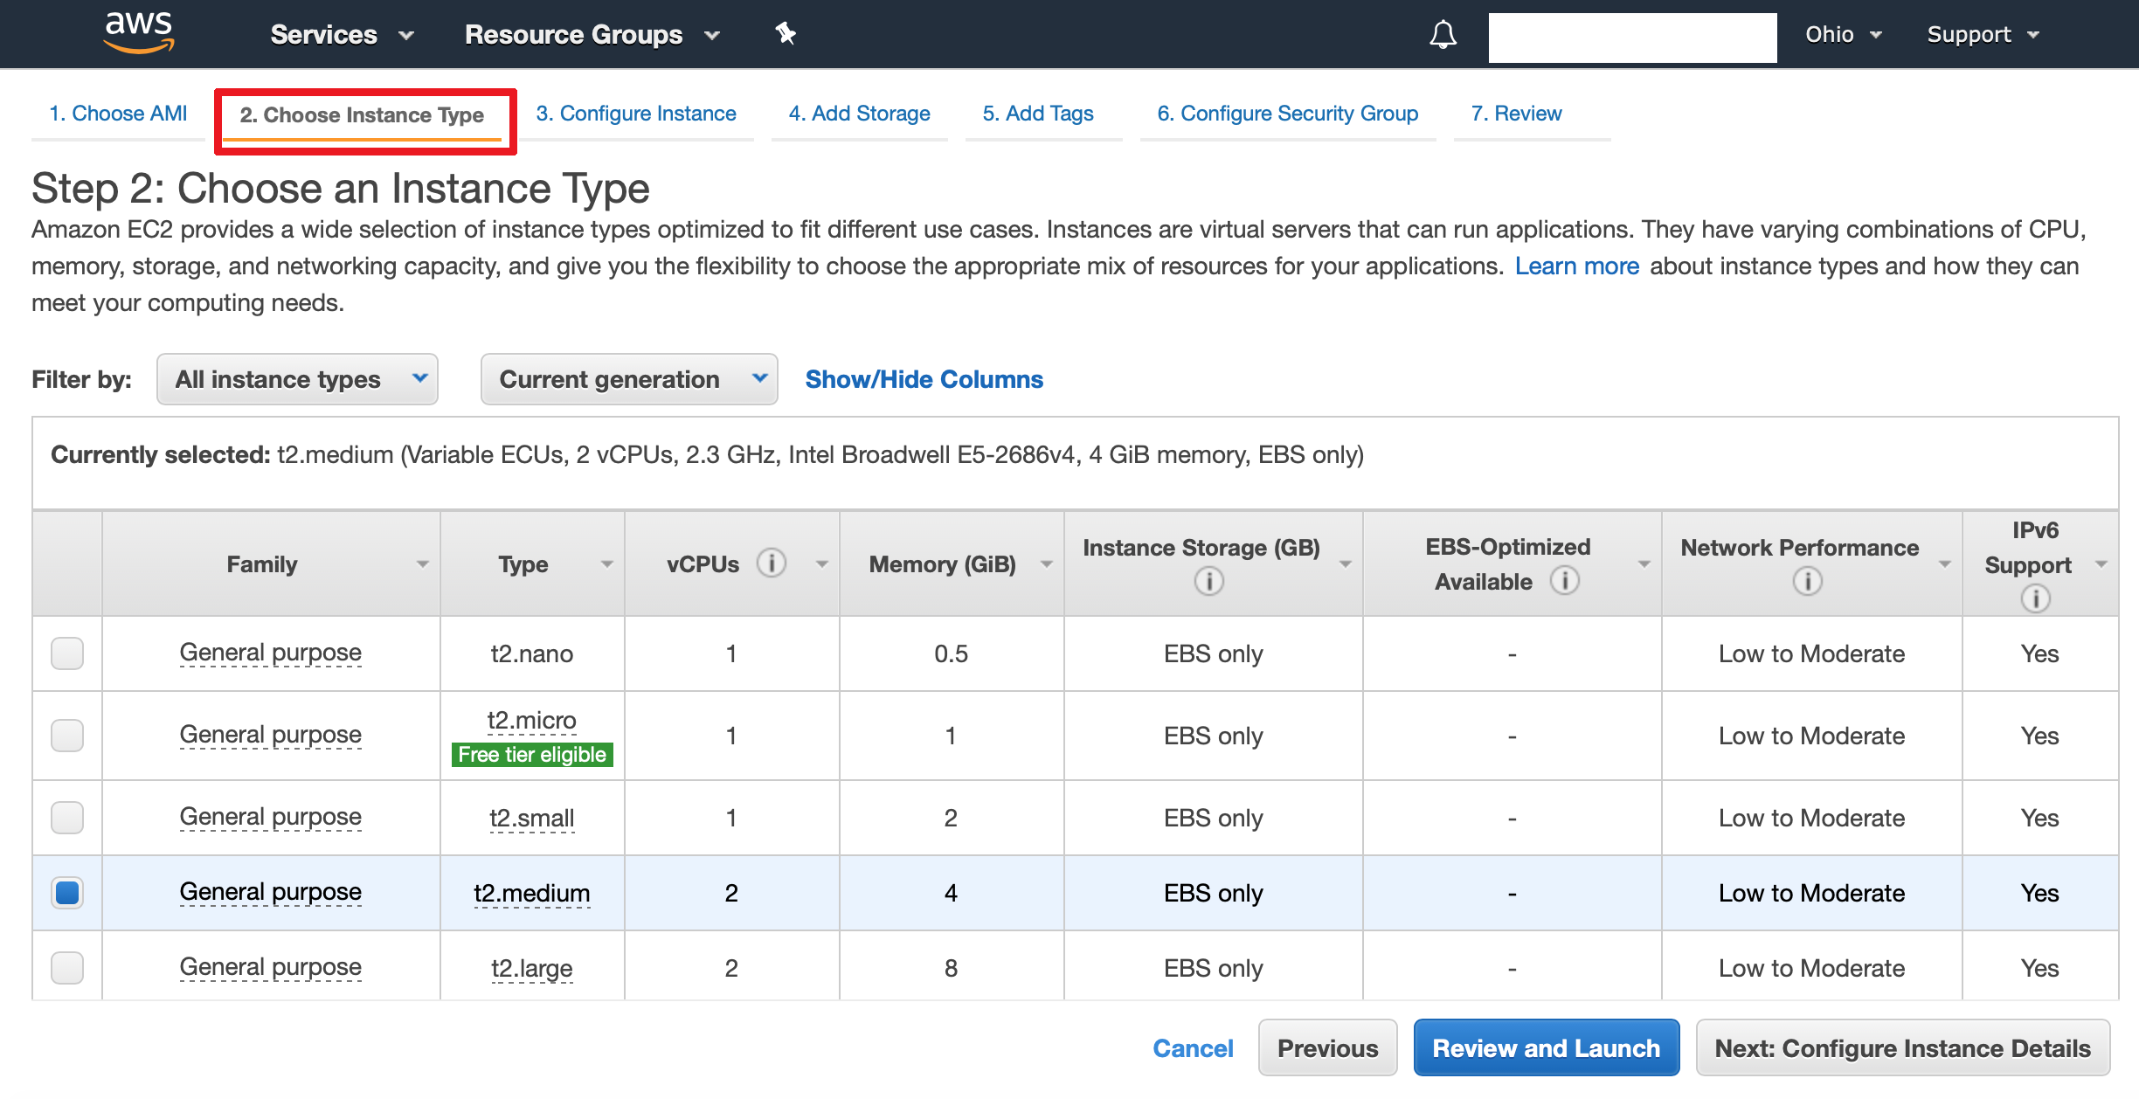Open the notifications bell icon

(x=1443, y=35)
